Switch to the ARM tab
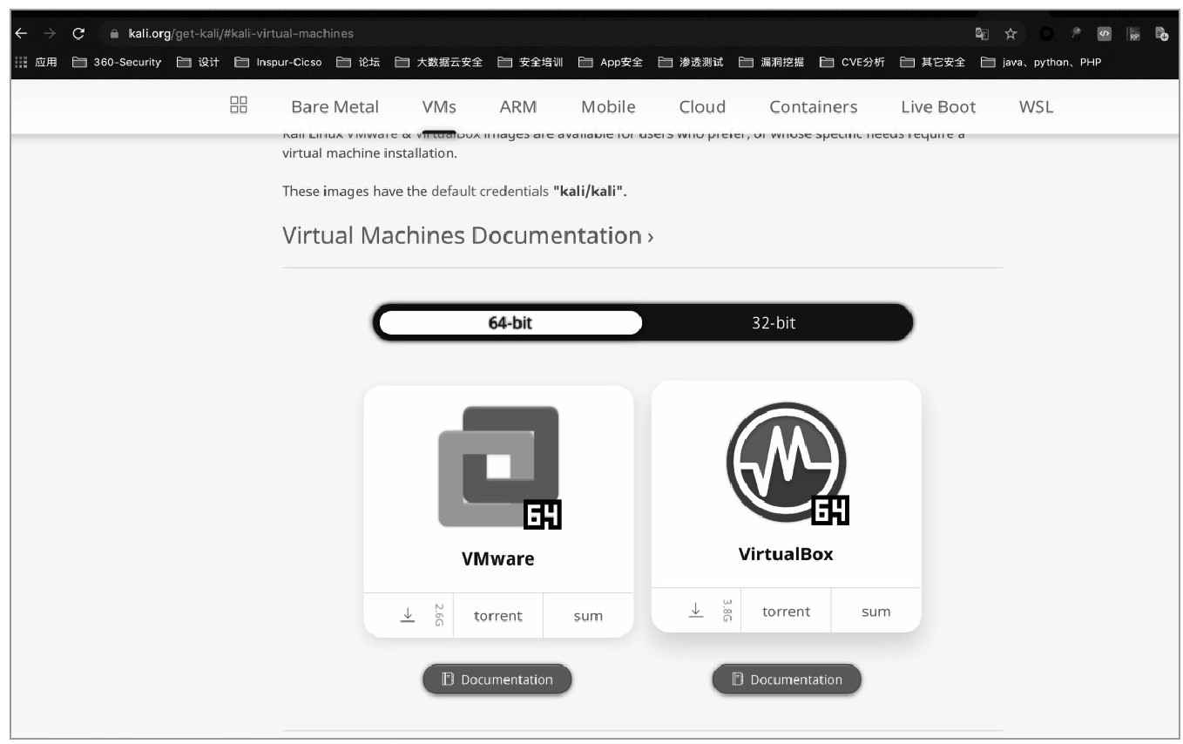The image size is (1183, 744). [518, 107]
